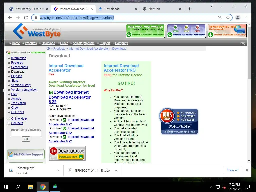Open the Skins sidebar link
The image size is (256, 192).
(15, 81)
